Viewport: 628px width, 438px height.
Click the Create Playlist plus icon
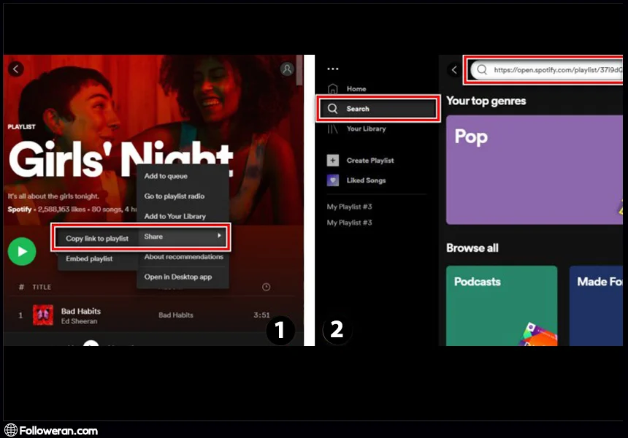pos(333,161)
